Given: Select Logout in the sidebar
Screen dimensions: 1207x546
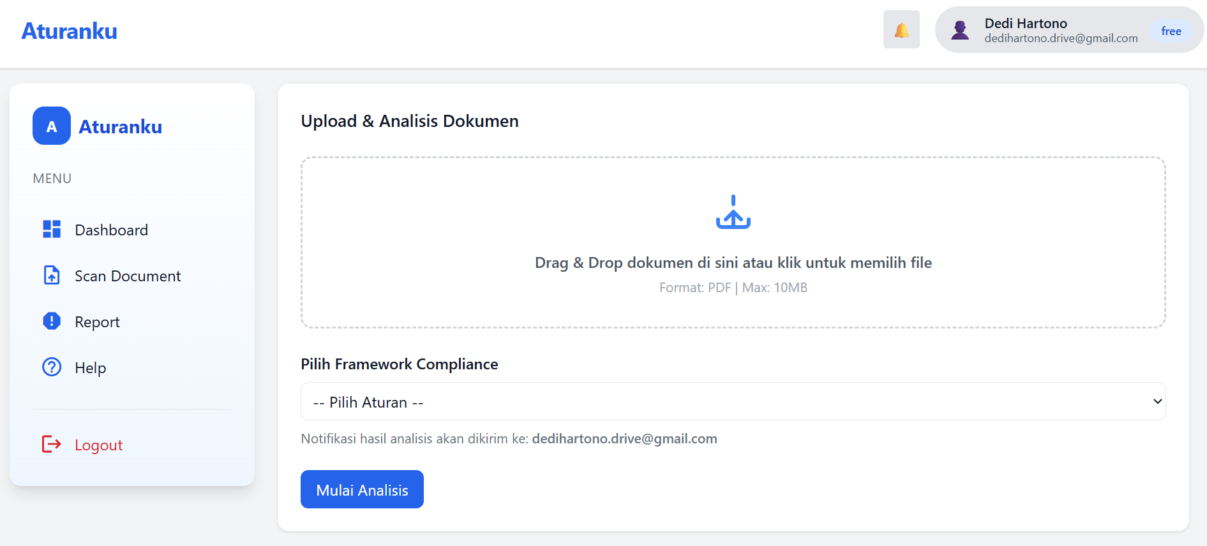Looking at the screenshot, I should click(x=132, y=445).
